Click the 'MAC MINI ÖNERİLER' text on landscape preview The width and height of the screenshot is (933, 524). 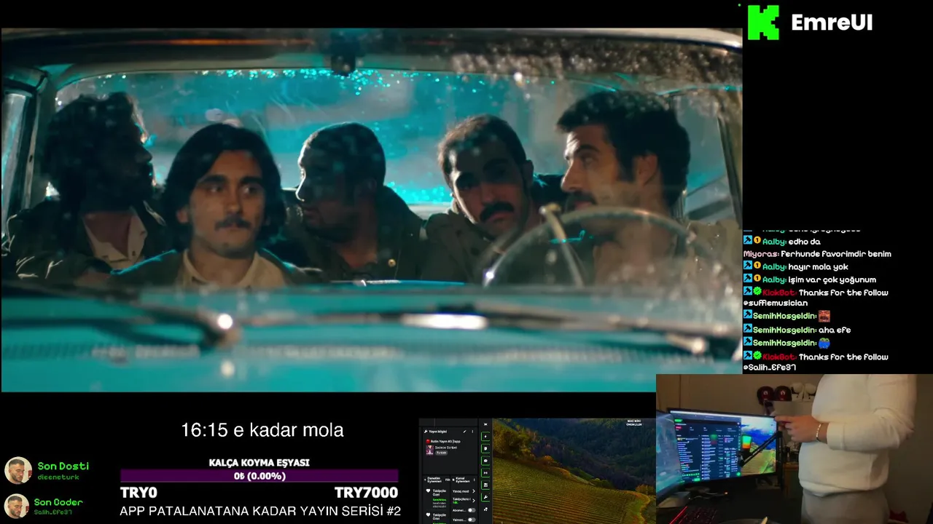634,422
